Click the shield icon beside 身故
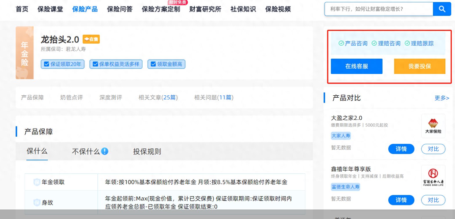This screenshot has height=219, width=455. pos(37,203)
